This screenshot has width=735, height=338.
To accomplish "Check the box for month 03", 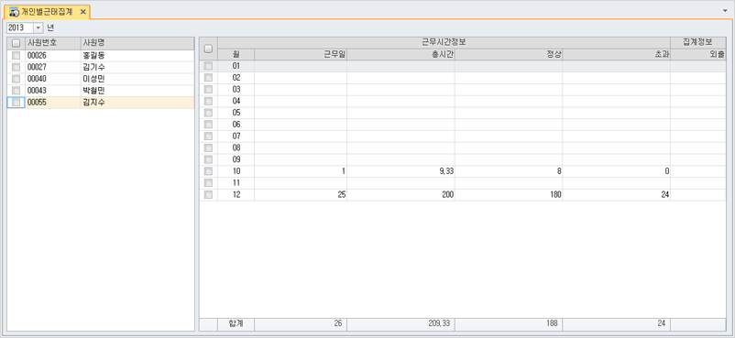I will click(x=209, y=90).
